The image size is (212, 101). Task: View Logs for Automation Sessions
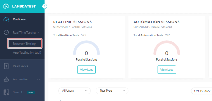(167, 70)
